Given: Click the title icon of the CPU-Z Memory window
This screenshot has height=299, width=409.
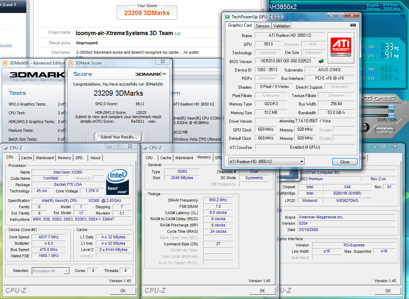Looking at the screenshot, I should click(145, 148).
